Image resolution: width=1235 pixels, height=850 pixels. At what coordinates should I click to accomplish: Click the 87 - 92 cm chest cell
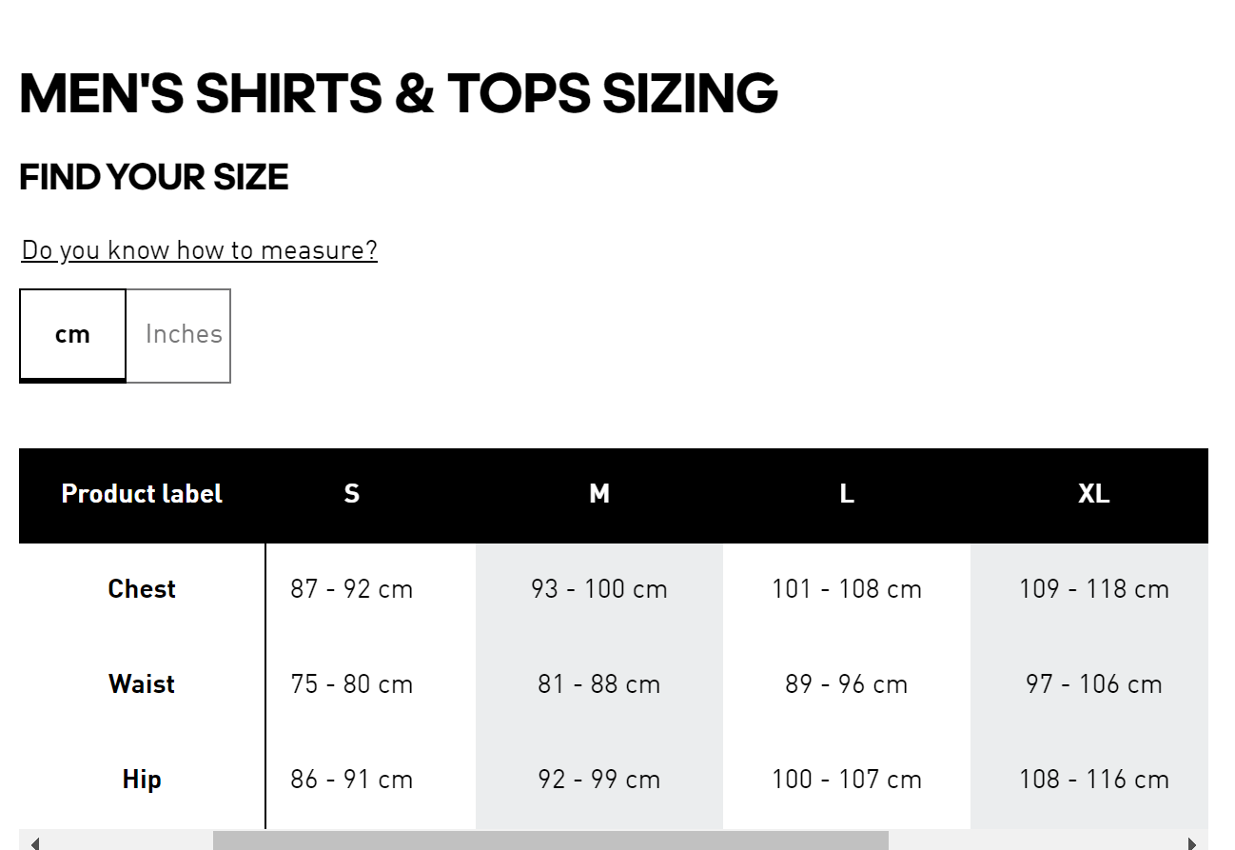352,589
